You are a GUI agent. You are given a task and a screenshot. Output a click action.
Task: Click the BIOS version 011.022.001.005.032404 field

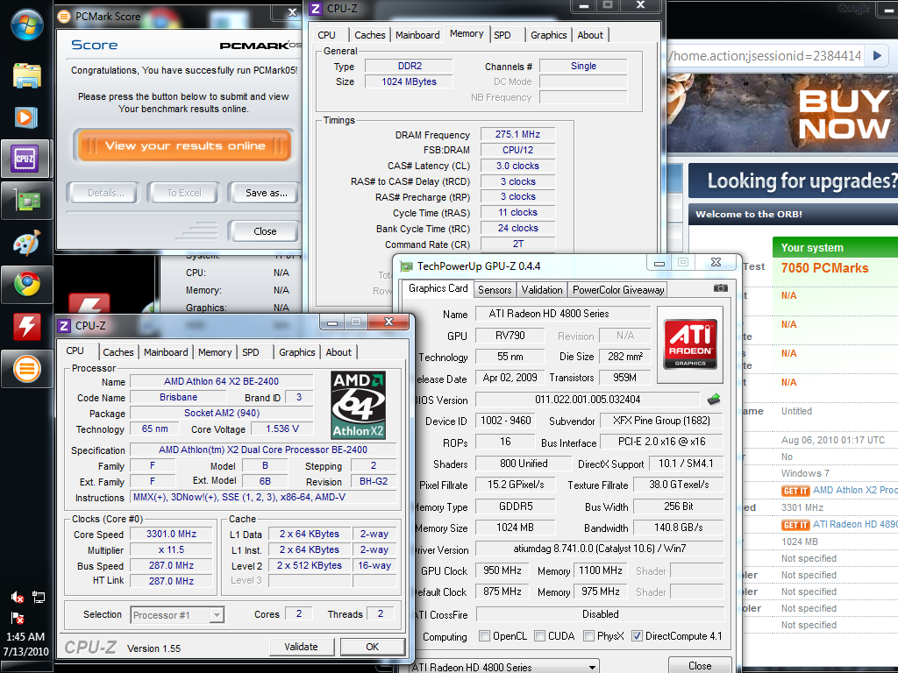[x=588, y=400]
